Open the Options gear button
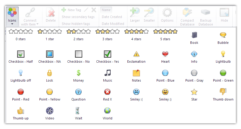The image size is (241, 129). click(167, 15)
